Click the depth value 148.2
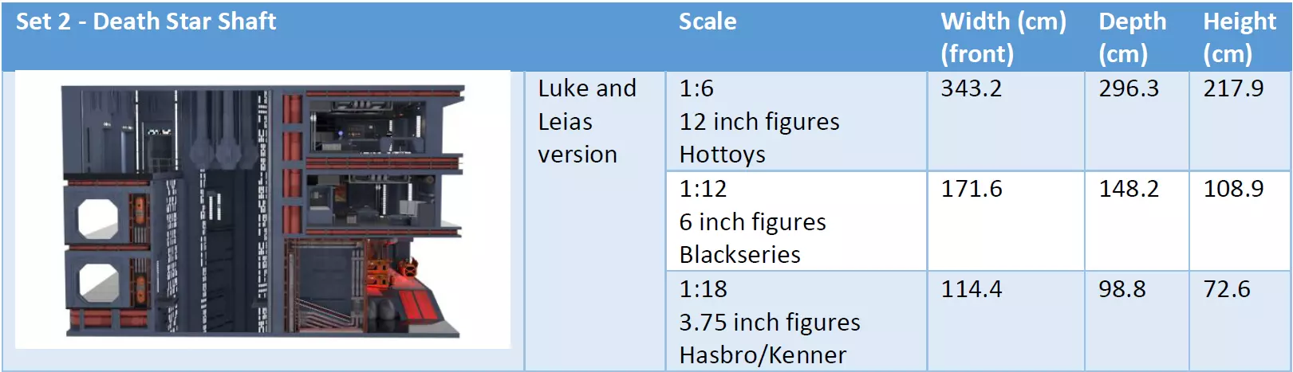Screen dimensions: 1293x372 (1128, 189)
